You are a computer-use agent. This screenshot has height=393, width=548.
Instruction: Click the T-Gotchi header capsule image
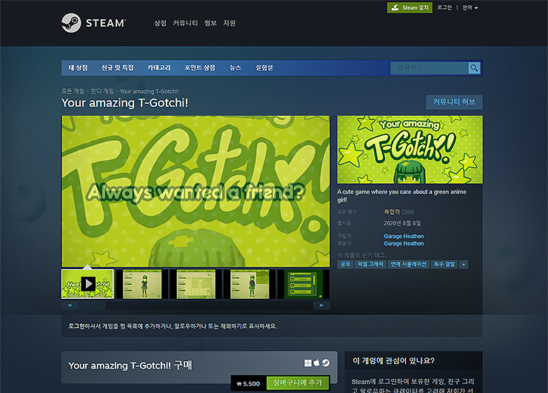coord(410,150)
